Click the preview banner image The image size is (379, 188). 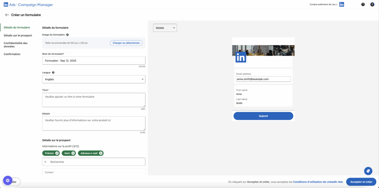263,50
